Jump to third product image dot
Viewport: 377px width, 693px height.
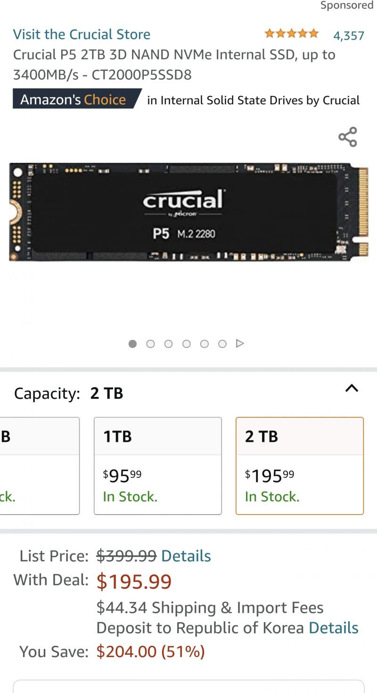[x=168, y=344]
